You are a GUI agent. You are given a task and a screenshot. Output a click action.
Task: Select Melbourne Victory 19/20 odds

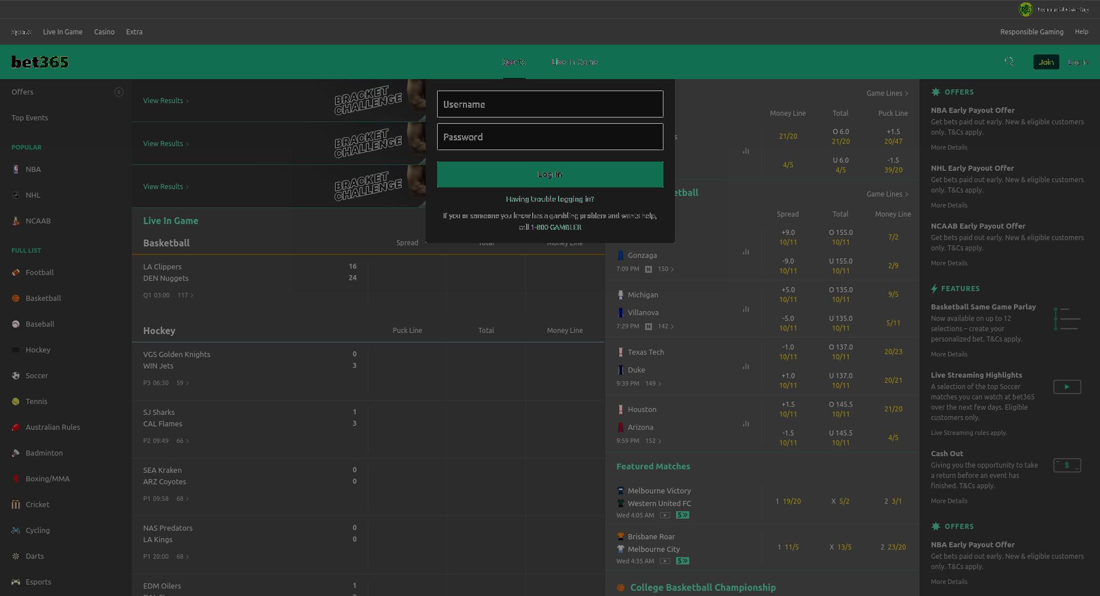tap(788, 501)
